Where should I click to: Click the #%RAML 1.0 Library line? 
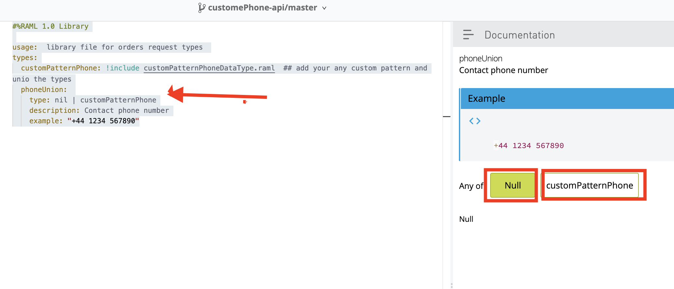(51, 26)
